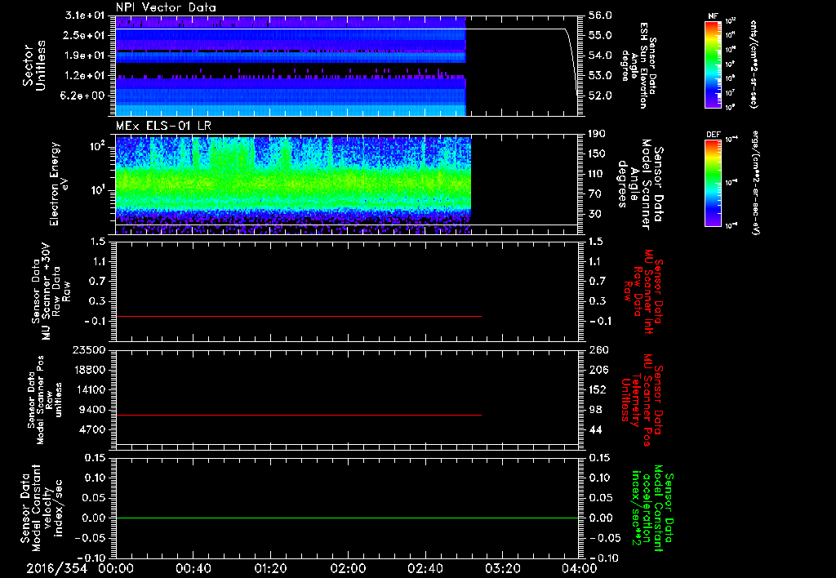This screenshot has height=578, width=836.
Task: Click the "03:20" time axis label
Action: click(502, 568)
